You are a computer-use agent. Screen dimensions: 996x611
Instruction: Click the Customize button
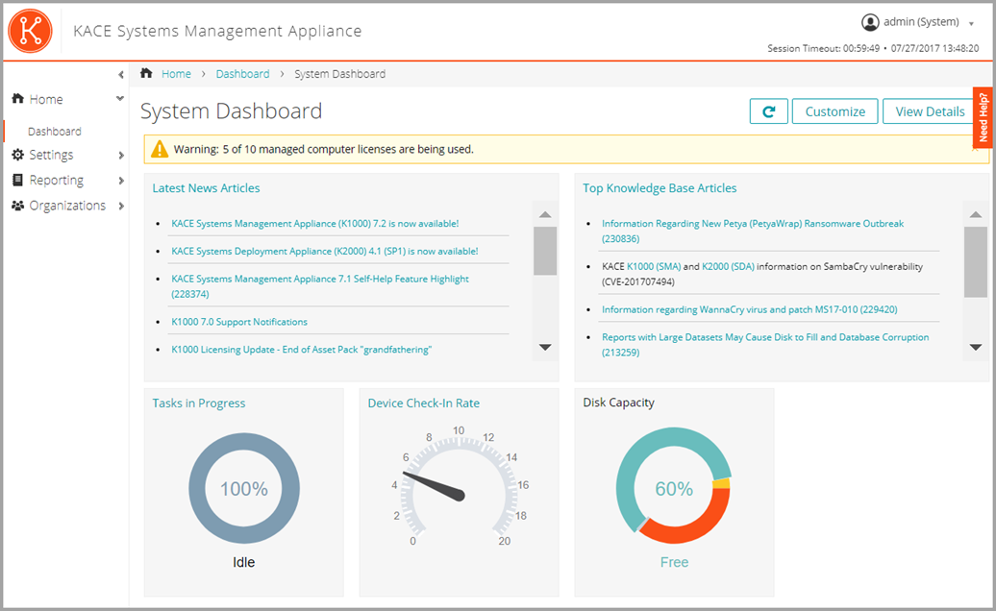(834, 111)
